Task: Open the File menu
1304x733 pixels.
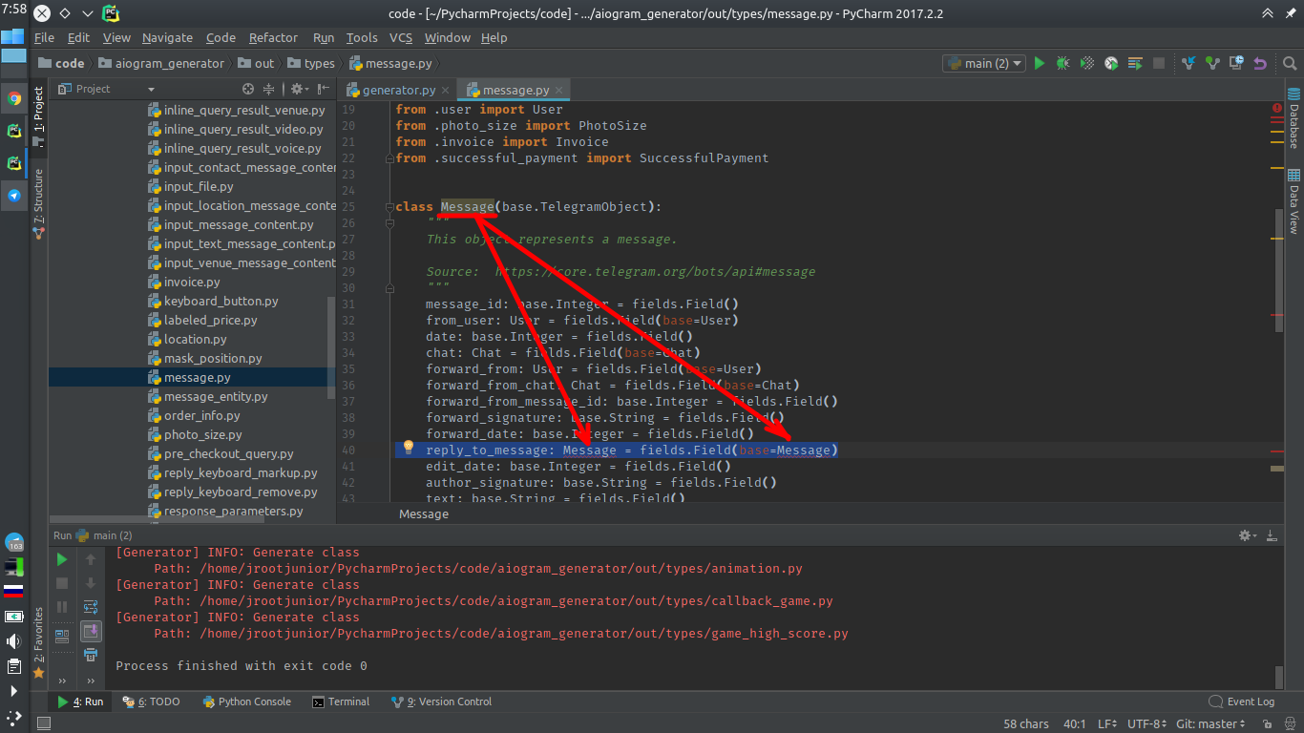Action: (x=45, y=37)
